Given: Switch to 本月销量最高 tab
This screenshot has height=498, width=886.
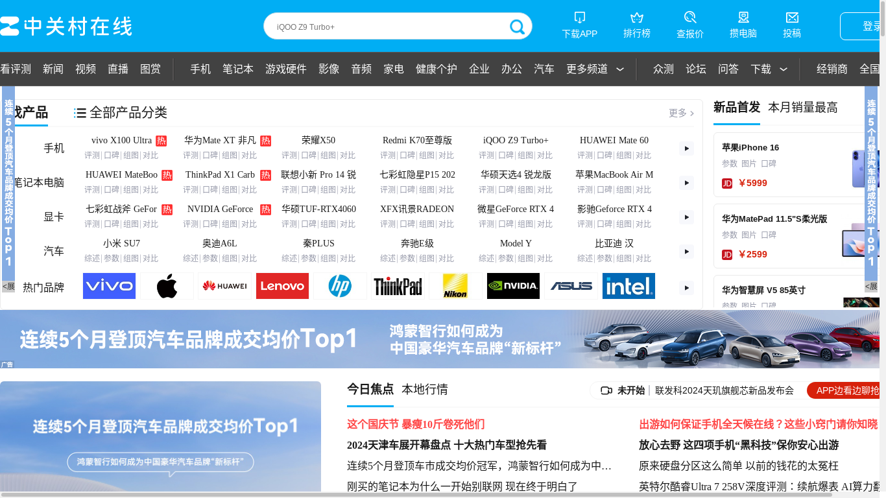Looking at the screenshot, I should (803, 107).
